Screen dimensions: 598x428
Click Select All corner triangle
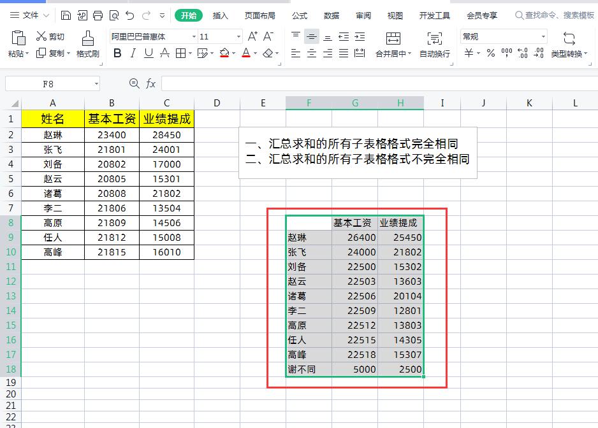(x=15, y=103)
